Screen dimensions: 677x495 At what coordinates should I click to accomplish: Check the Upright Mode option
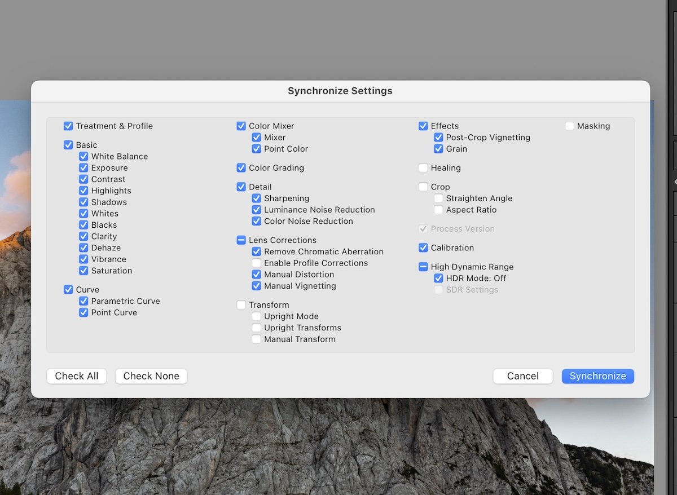coord(256,316)
